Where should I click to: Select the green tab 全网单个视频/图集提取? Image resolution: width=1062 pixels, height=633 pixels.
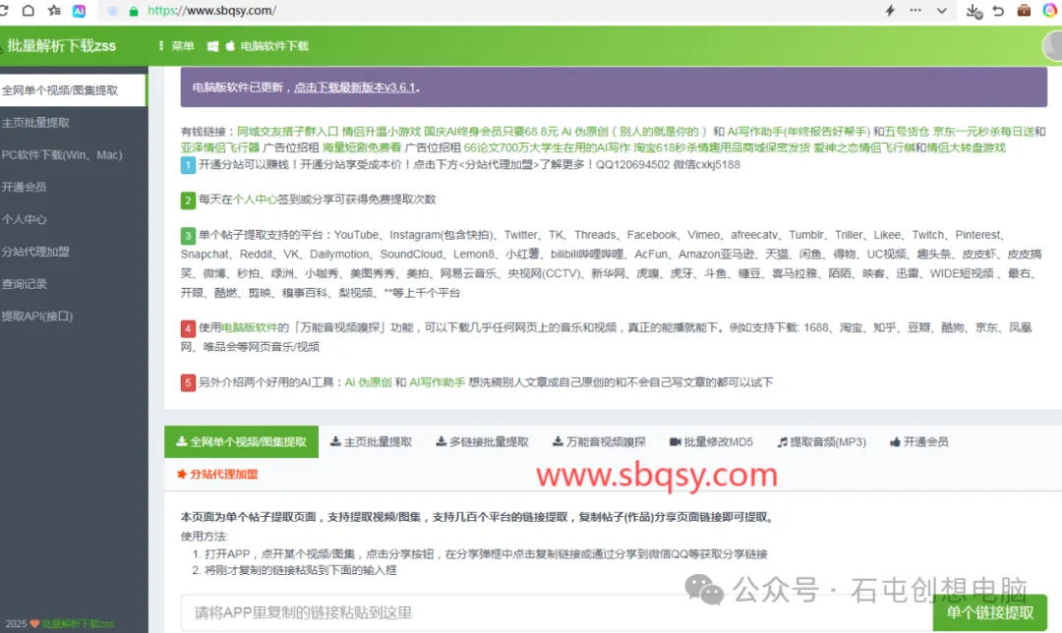[241, 442]
